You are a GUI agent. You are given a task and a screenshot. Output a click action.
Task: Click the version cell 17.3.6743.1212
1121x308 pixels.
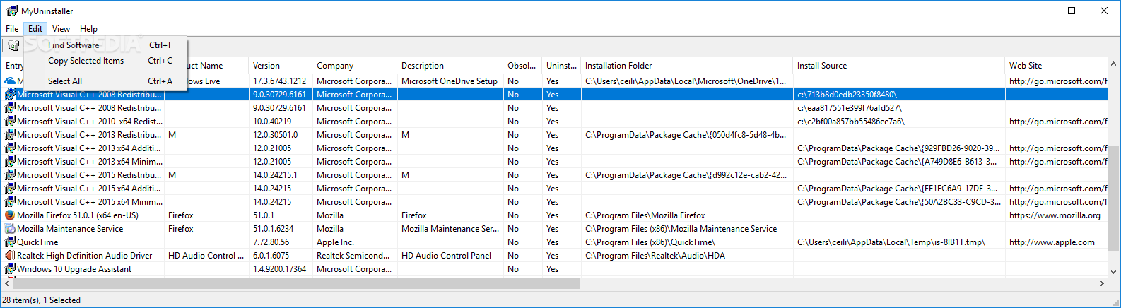point(280,81)
